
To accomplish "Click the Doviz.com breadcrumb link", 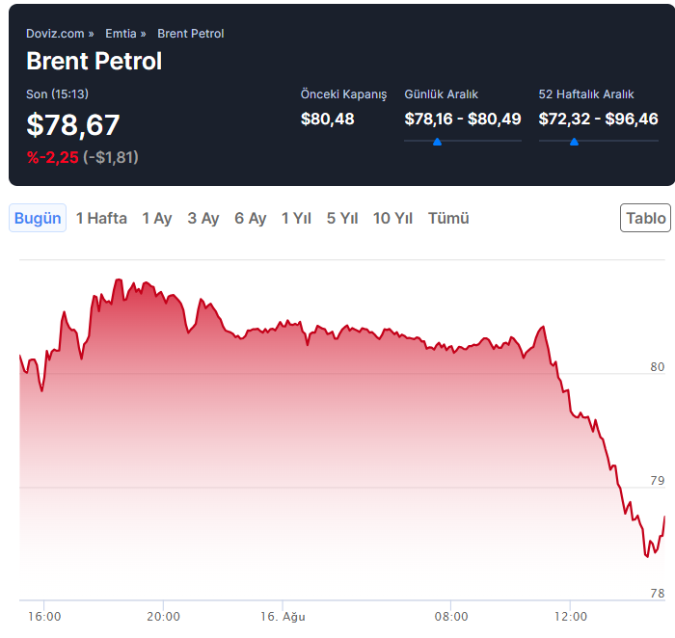I will pos(54,34).
